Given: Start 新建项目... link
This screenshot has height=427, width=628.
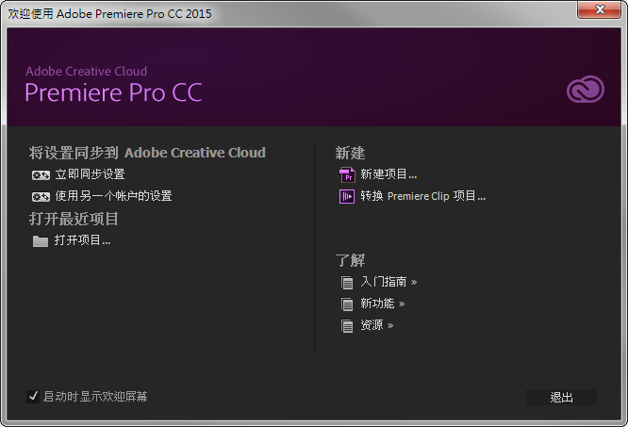Looking at the screenshot, I should coord(388,174).
